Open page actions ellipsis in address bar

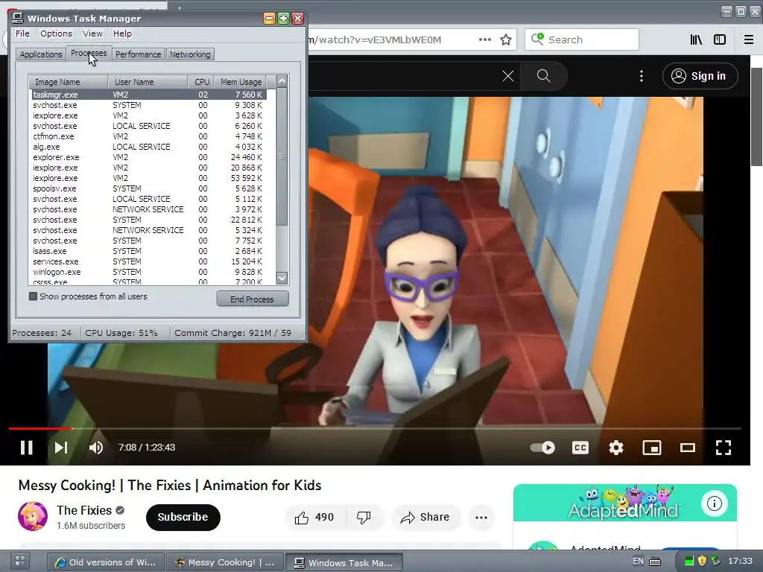[484, 40]
